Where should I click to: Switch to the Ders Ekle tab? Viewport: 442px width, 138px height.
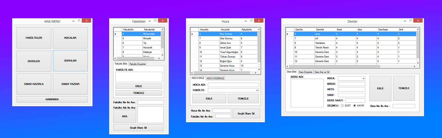pyautogui.click(x=292, y=72)
